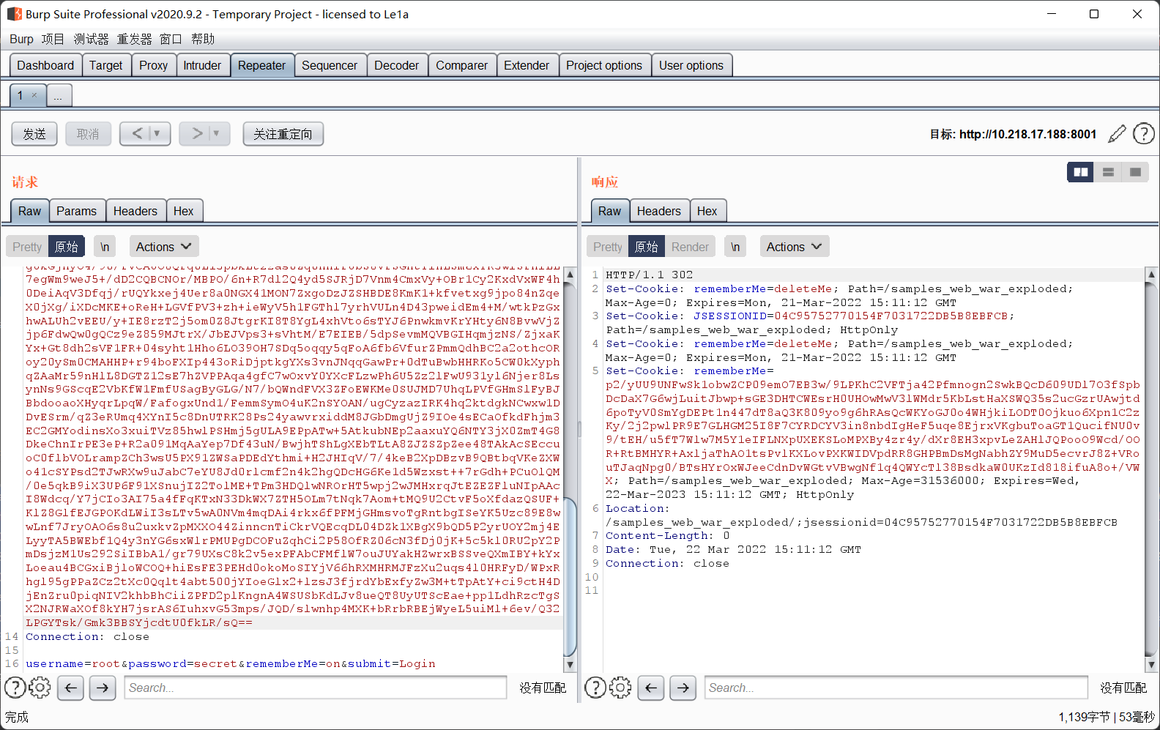1160x730 pixels.
Task: Click history forward arrow button
Action: tap(196, 133)
